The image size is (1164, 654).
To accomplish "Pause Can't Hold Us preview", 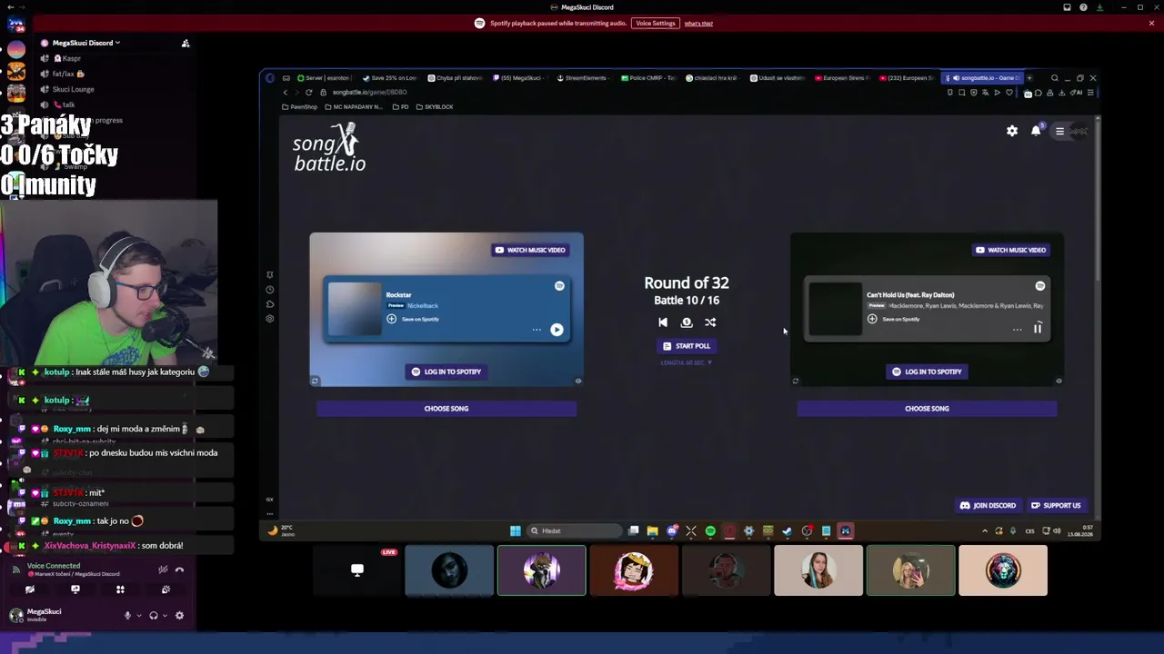I will 1038,329.
